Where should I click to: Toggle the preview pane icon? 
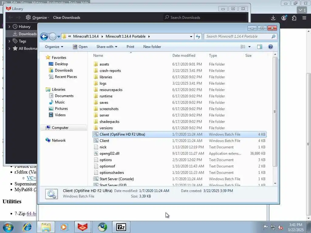tap(260, 47)
